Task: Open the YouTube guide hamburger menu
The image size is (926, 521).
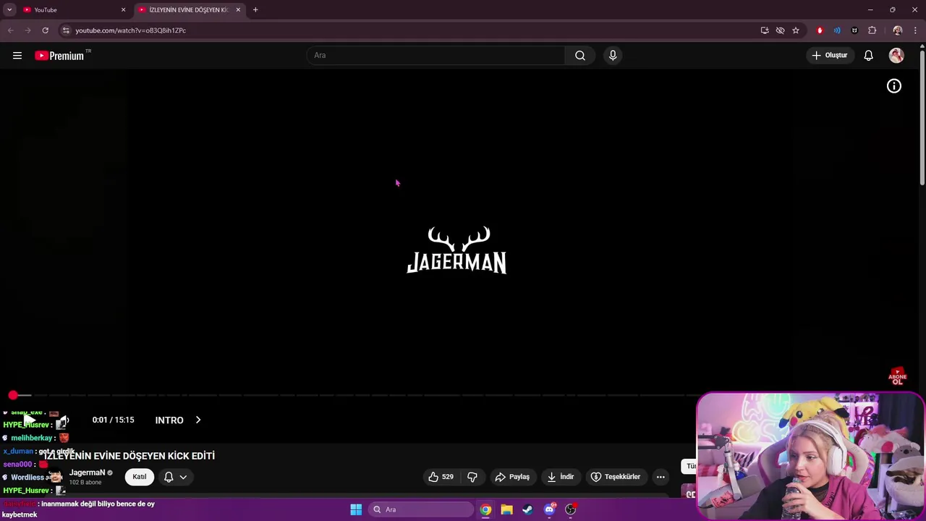Action: 17,56
